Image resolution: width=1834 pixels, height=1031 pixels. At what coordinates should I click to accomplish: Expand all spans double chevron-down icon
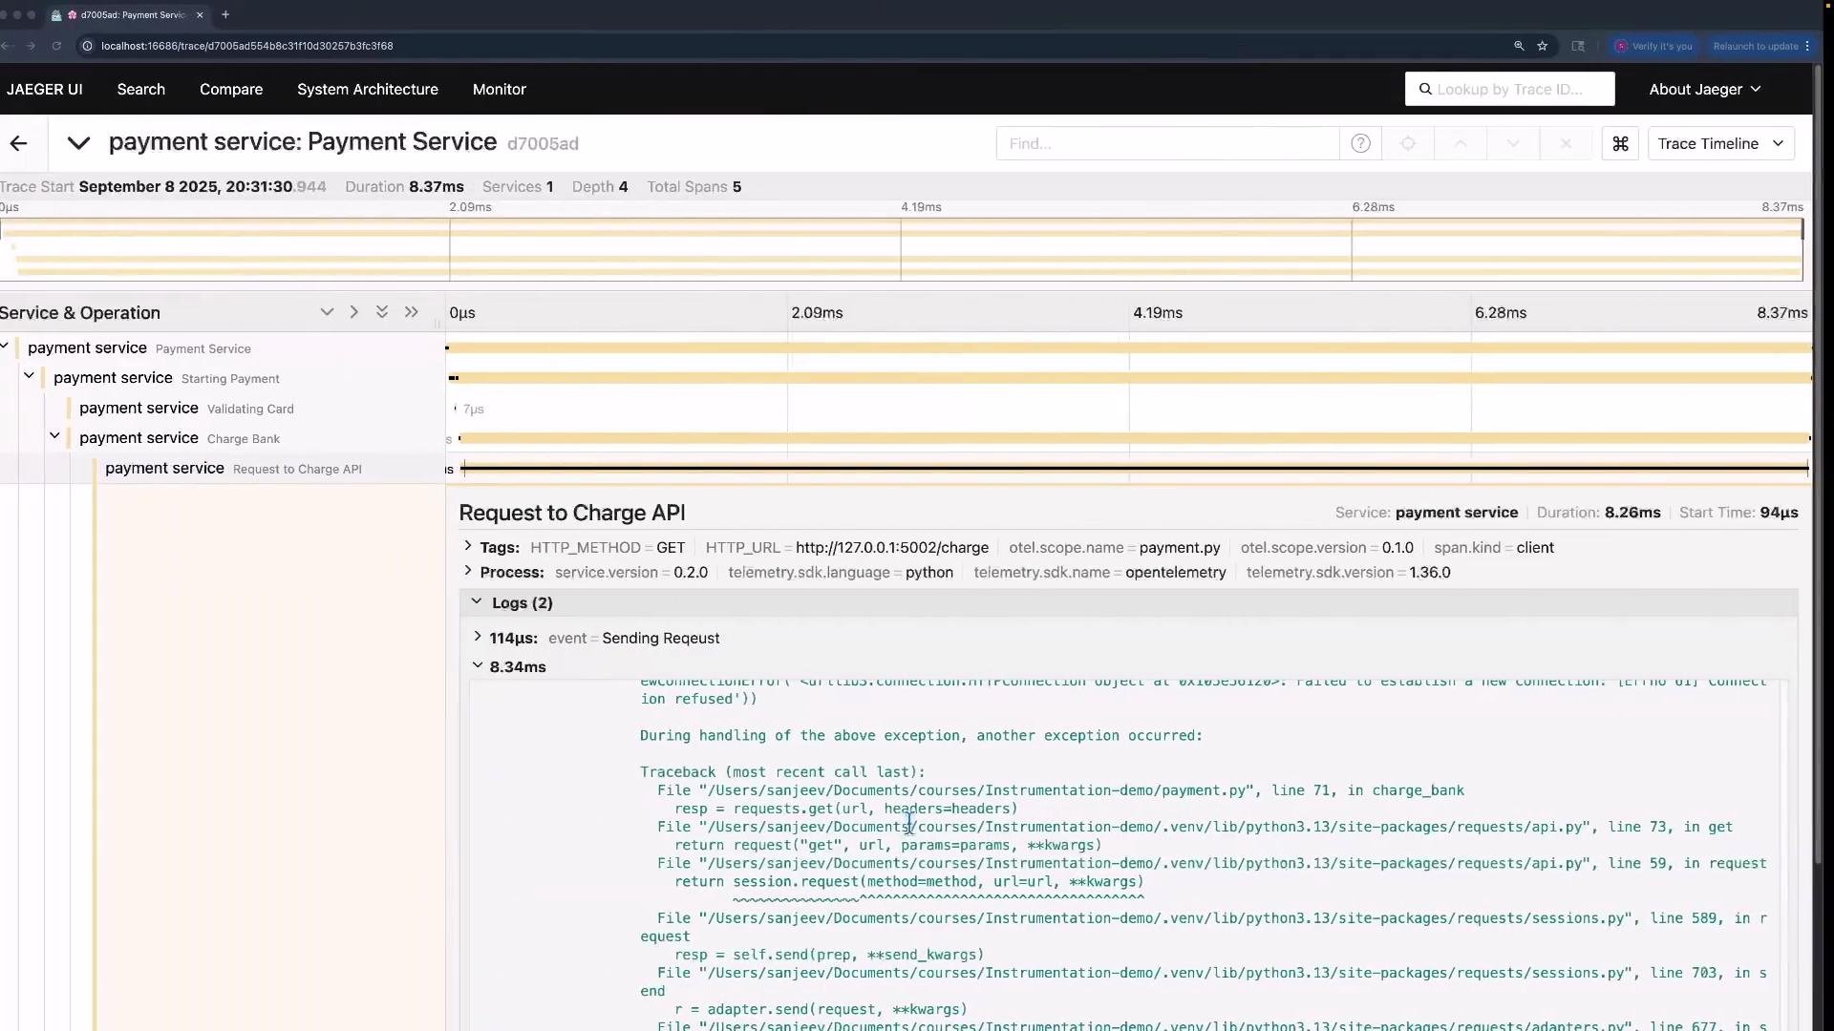pyautogui.click(x=382, y=312)
